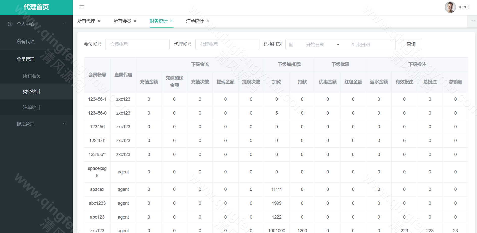Close the 所有会员 tab
Screen dimensions: 477x233
(x=135, y=21)
